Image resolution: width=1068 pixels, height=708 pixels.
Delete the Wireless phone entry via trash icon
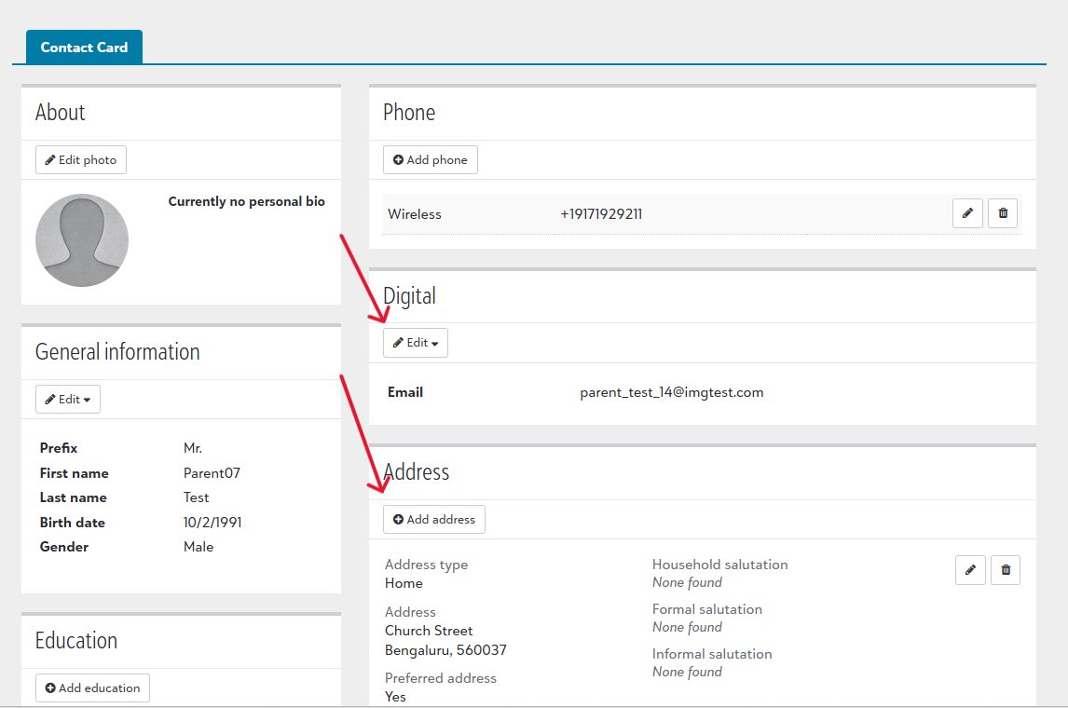coord(1003,213)
